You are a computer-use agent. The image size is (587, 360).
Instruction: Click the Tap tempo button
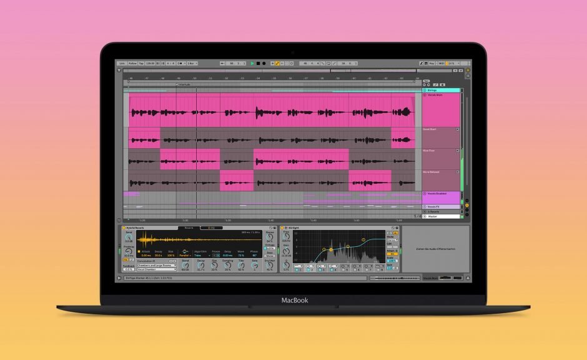point(141,62)
